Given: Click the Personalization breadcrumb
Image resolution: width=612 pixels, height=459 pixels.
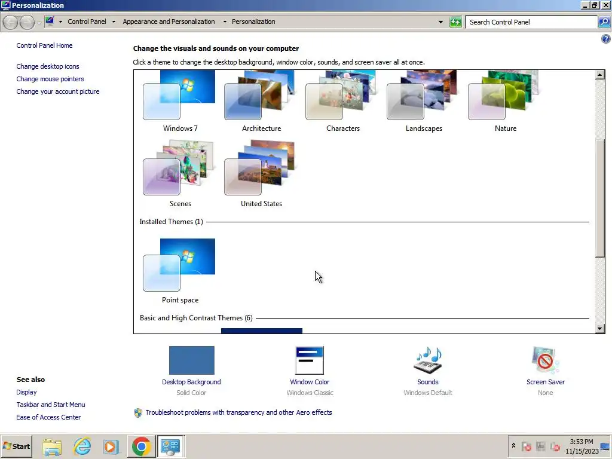Looking at the screenshot, I should (x=253, y=22).
